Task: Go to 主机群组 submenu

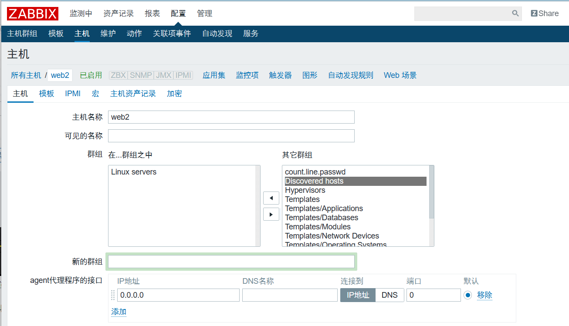Action: click(22, 34)
